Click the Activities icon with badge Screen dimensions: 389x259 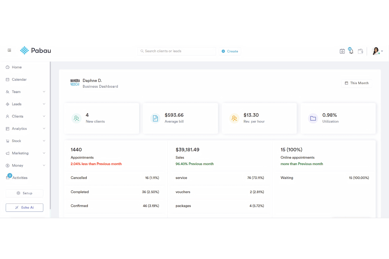click(x=9, y=177)
